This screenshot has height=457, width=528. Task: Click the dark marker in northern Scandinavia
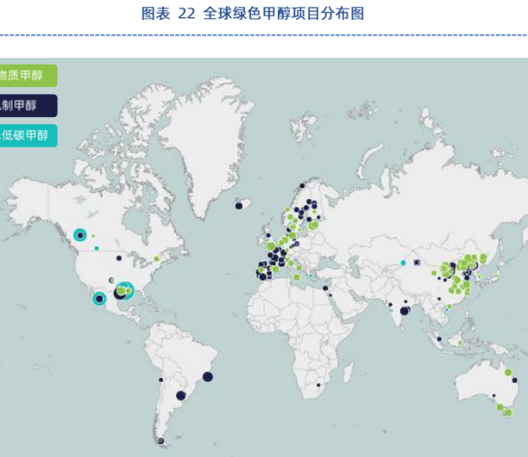click(303, 185)
